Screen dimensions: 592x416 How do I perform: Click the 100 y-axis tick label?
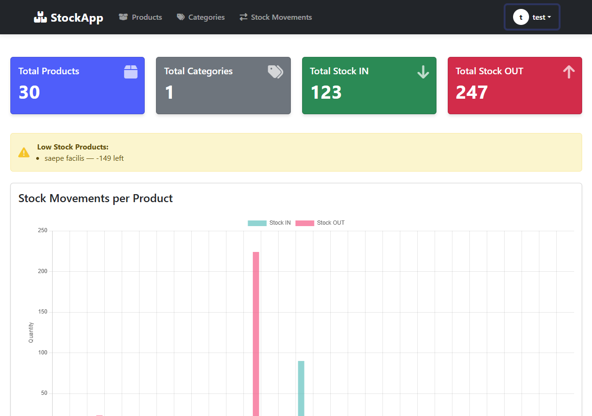(43, 353)
